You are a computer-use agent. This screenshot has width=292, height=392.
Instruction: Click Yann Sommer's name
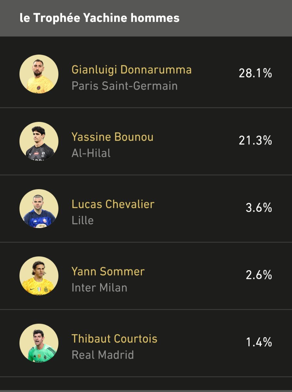pos(108,271)
